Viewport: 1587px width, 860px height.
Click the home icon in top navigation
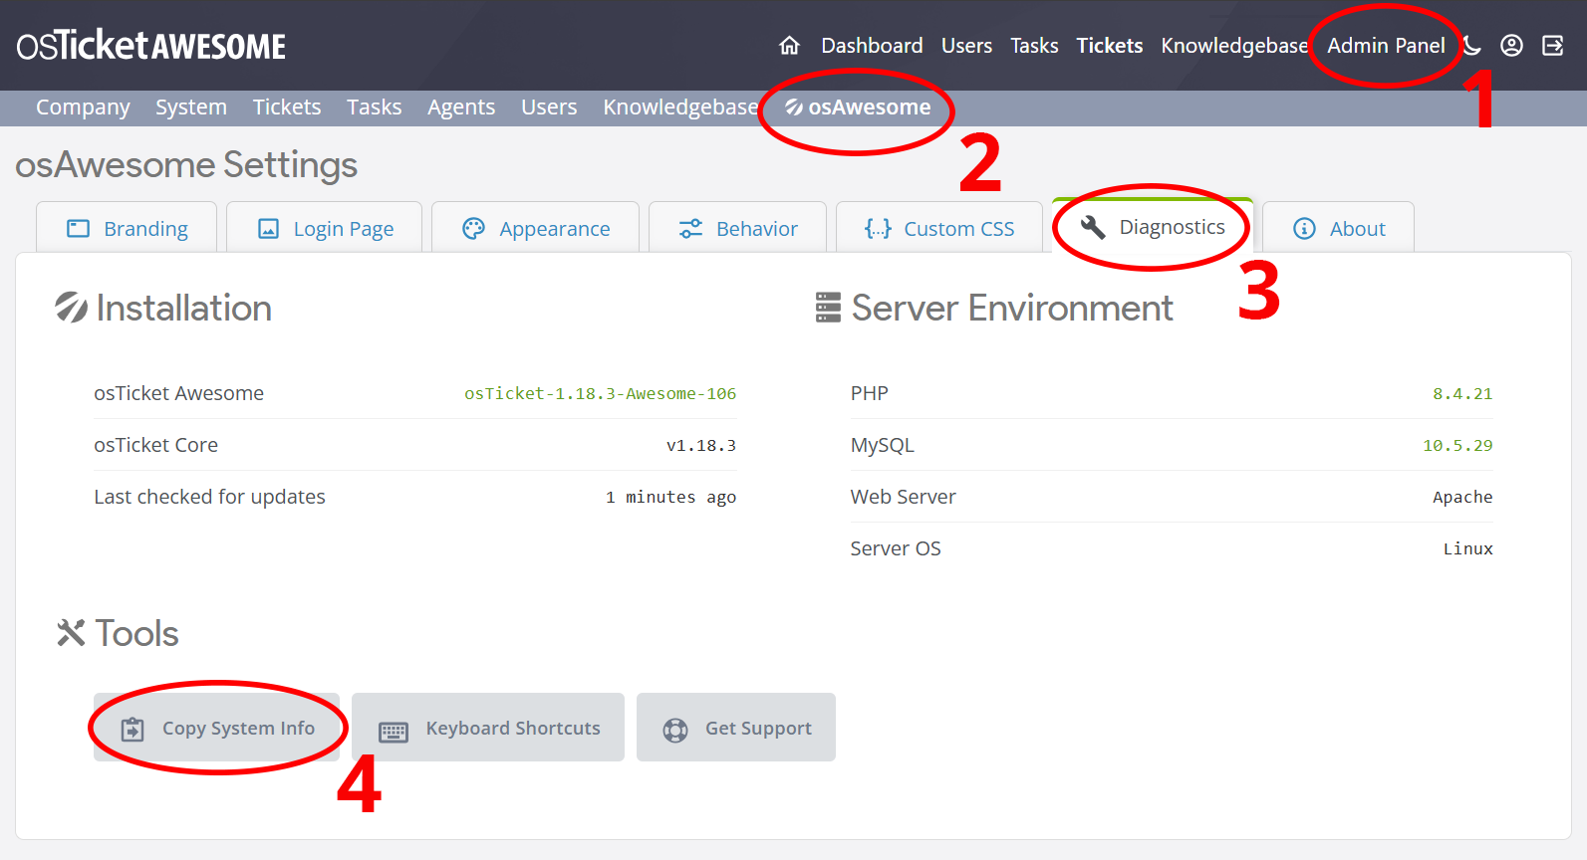tap(790, 46)
